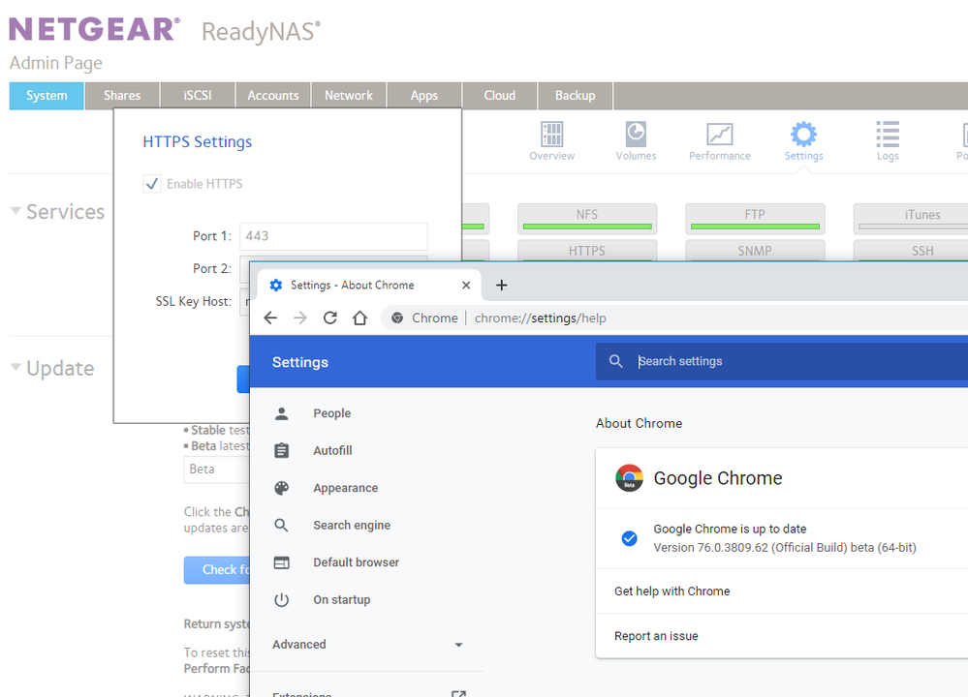This screenshot has height=697, width=968.
Task: Click the chrome://settings/help address bar
Action: click(x=540, y=318)
